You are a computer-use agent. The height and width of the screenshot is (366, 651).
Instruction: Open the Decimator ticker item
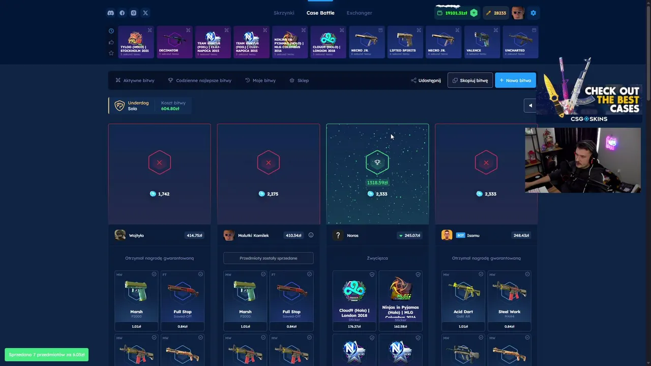(174, 42)
